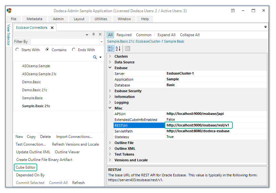Click the Dodeca application logo icon
This screenshot has width=276, height=193.
point(9,11)
